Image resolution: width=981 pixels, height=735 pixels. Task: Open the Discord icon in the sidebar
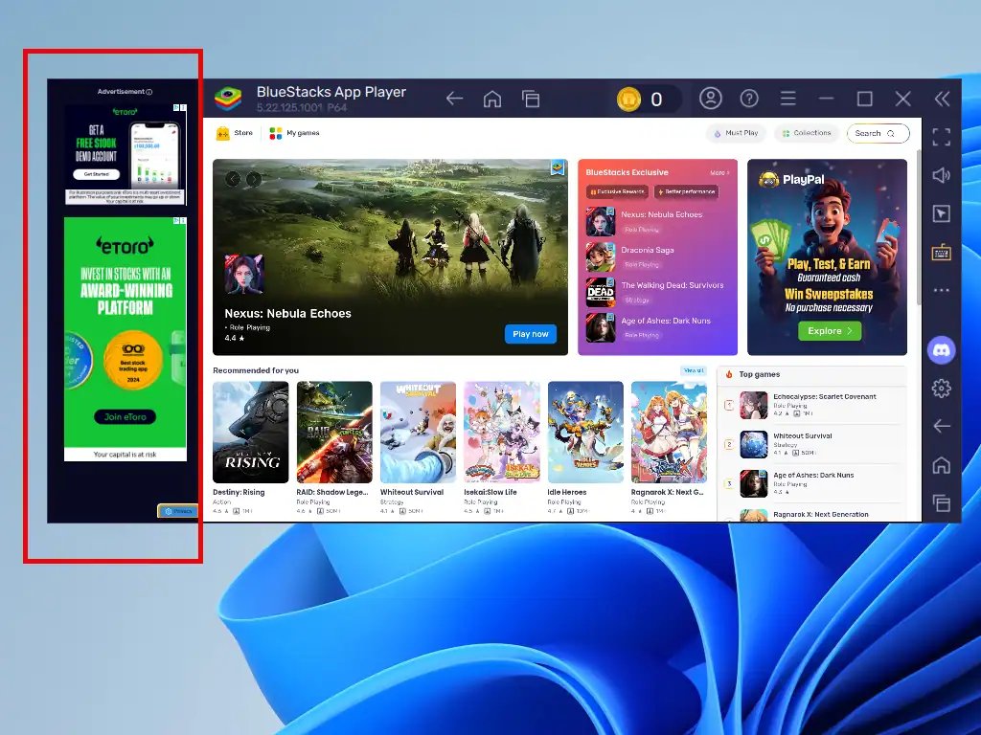(x=941, y=349)
